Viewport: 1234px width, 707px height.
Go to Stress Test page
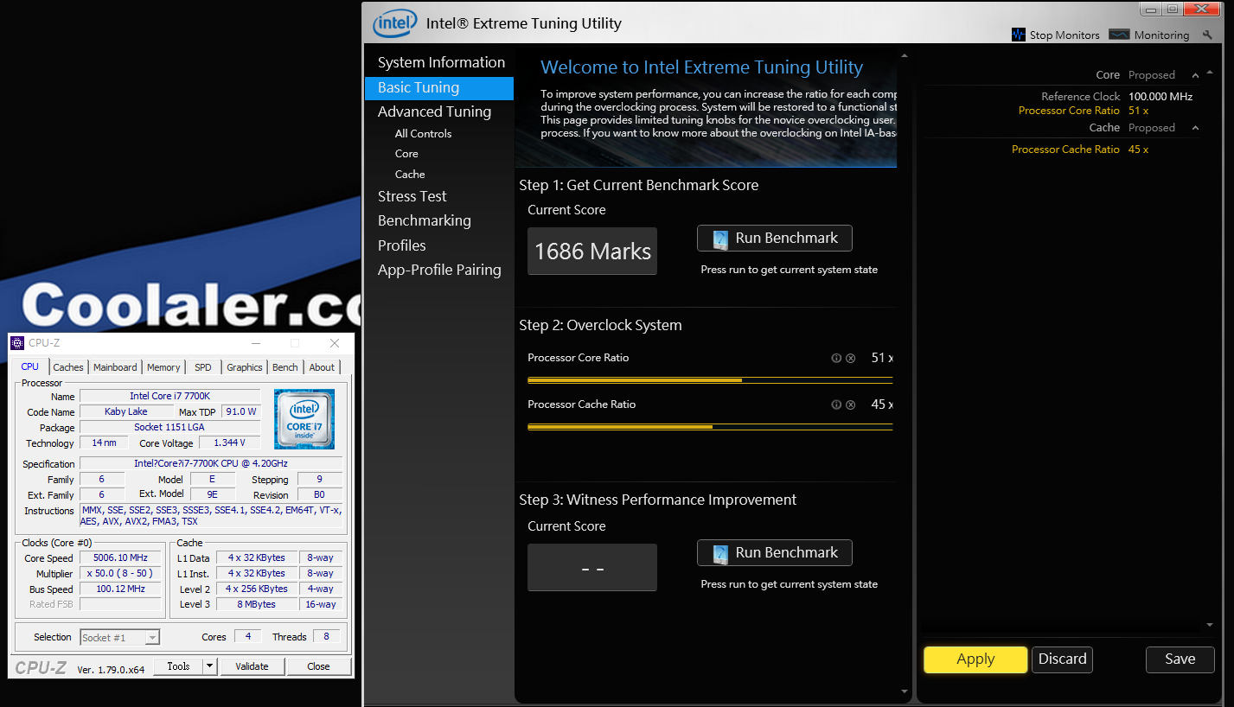click(x=412, y=196)
